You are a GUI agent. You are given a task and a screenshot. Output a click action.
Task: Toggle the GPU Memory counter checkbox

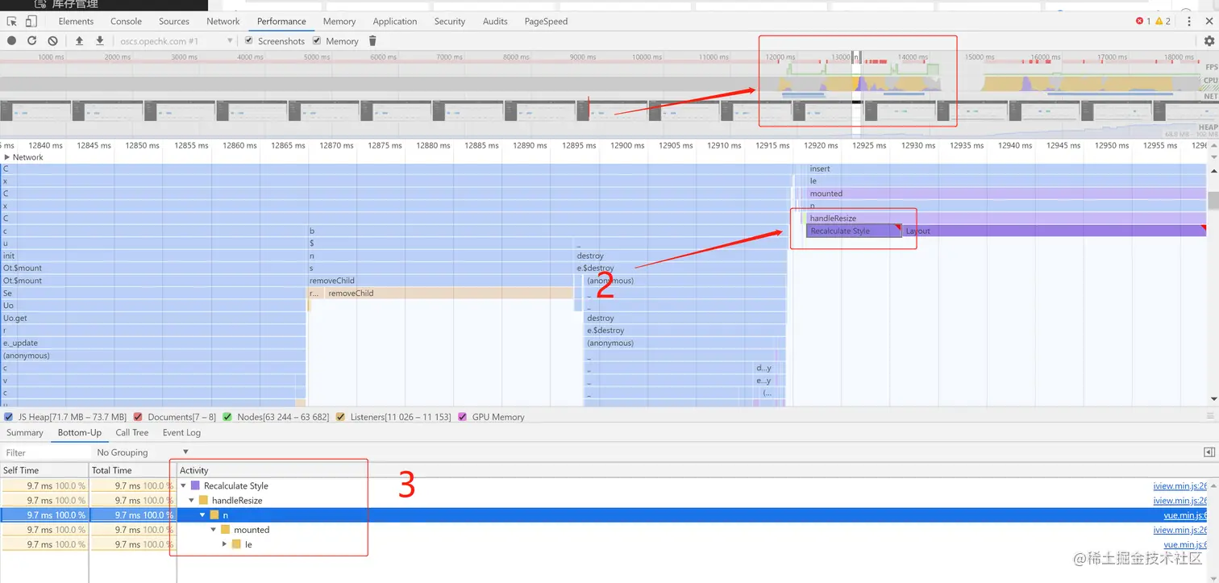click(x=463, y=417)
